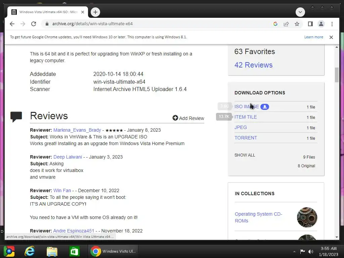Click the Internet Archive HTML5 Uploader 1.6.4 text

(x=140, y=89)
